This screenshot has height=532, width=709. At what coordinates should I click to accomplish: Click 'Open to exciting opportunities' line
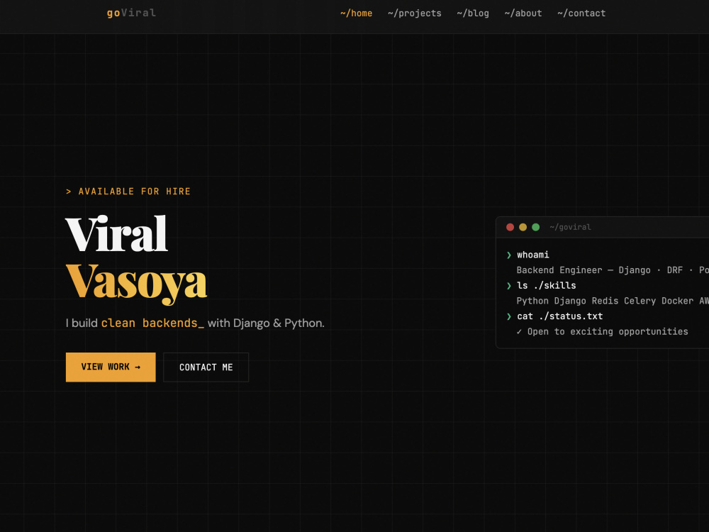point(602,331)
